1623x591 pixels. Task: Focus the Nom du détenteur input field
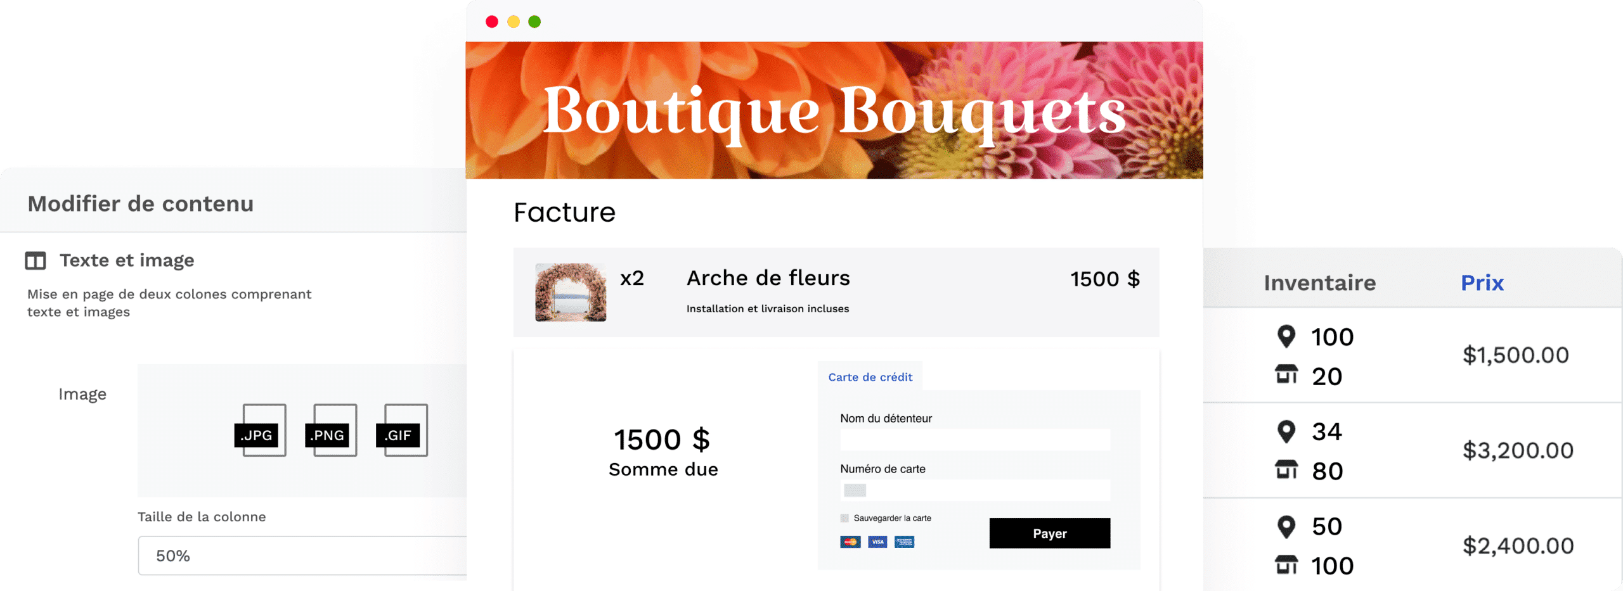(x=975, y=440)
